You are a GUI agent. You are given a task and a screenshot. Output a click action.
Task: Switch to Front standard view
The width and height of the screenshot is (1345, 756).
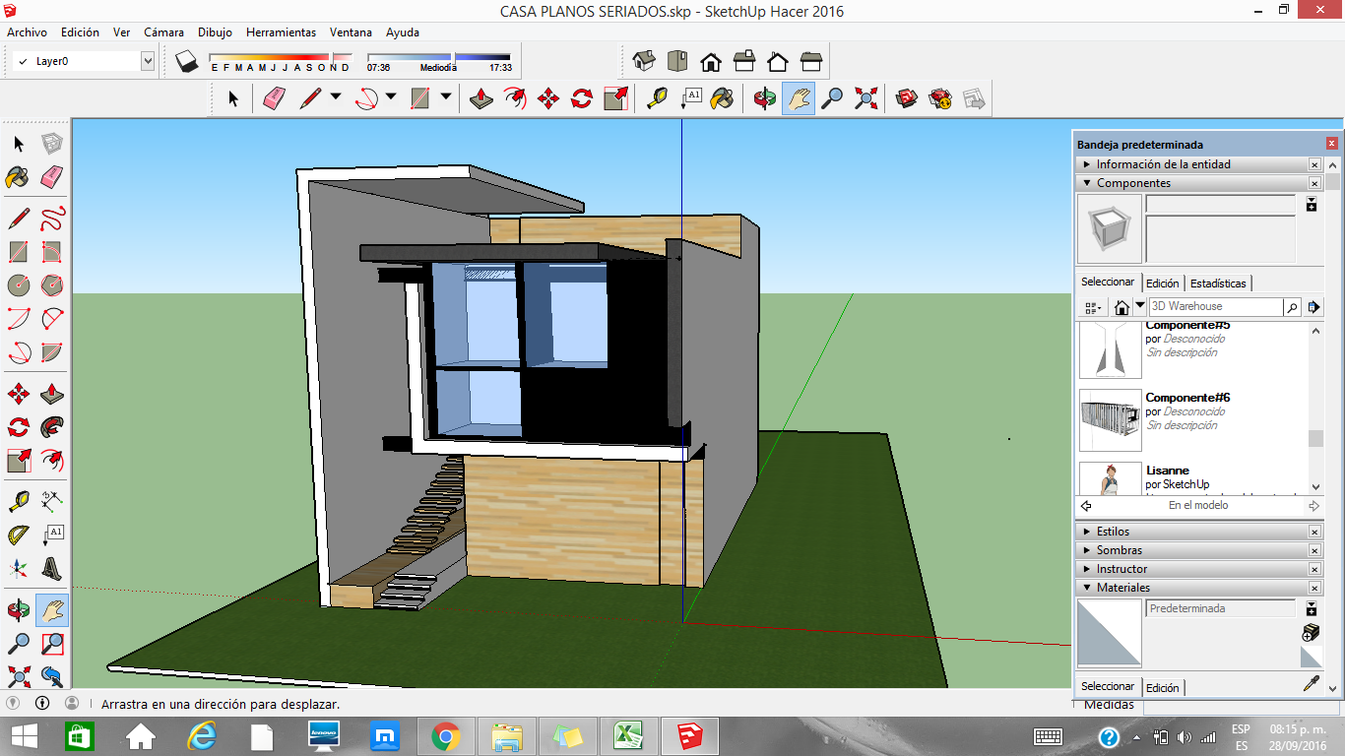[x=711, y=62]
